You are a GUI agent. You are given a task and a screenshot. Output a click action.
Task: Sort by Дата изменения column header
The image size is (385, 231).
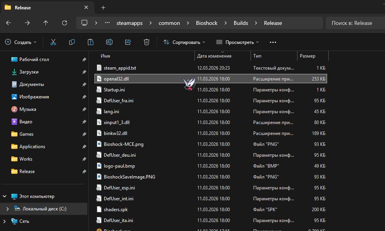[x=214, y=56]
